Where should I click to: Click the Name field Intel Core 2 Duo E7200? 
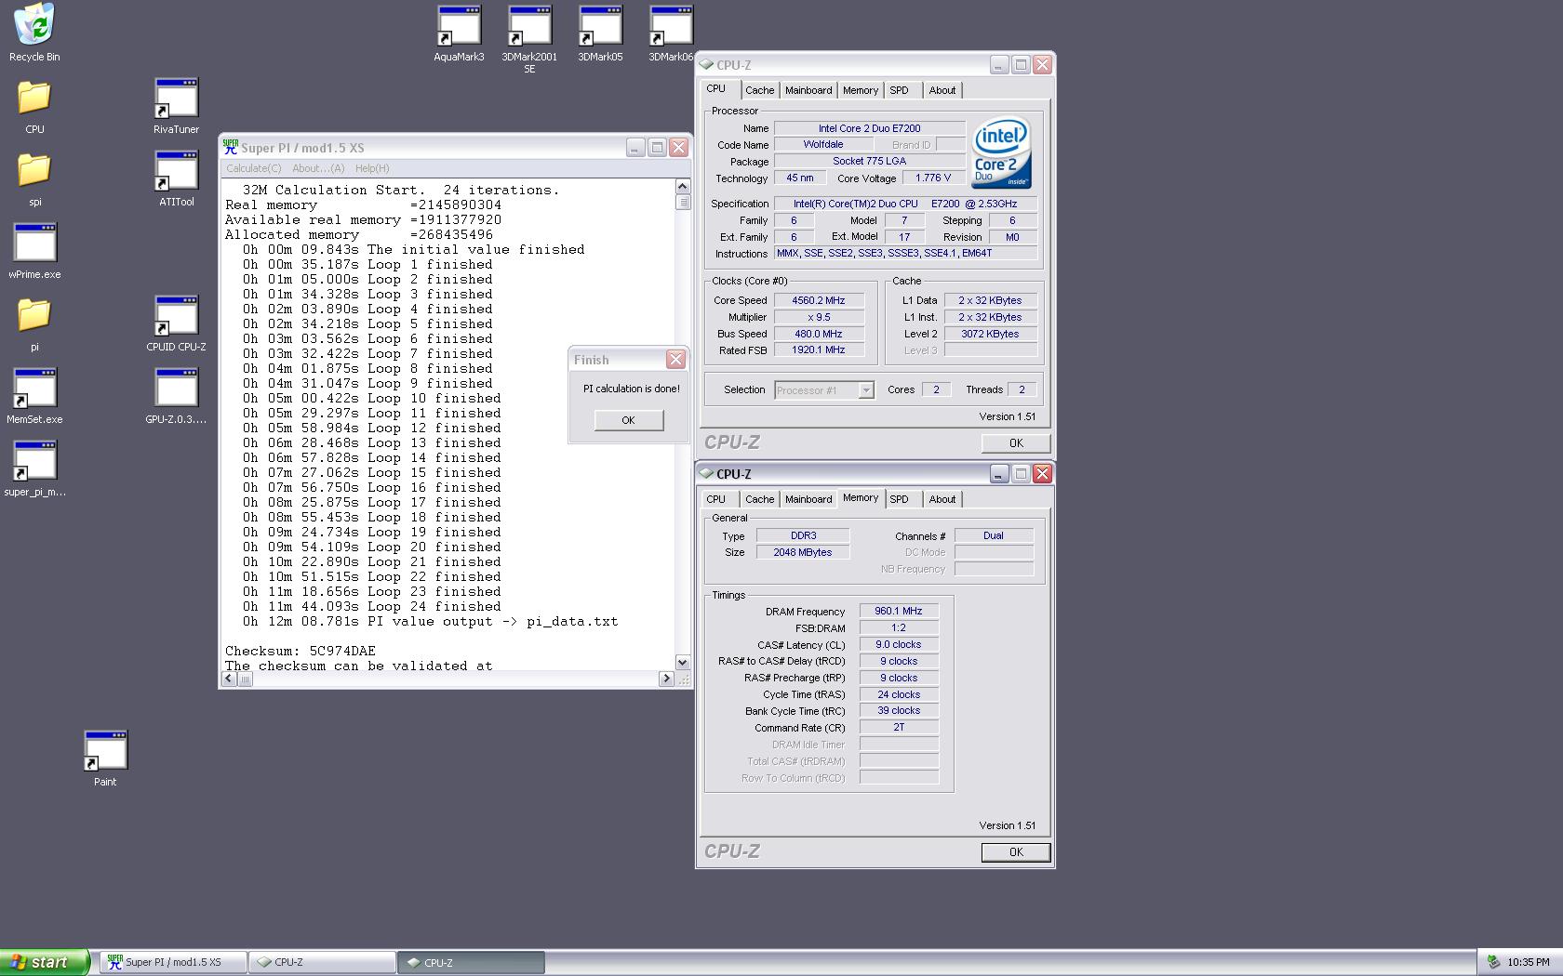870,128
